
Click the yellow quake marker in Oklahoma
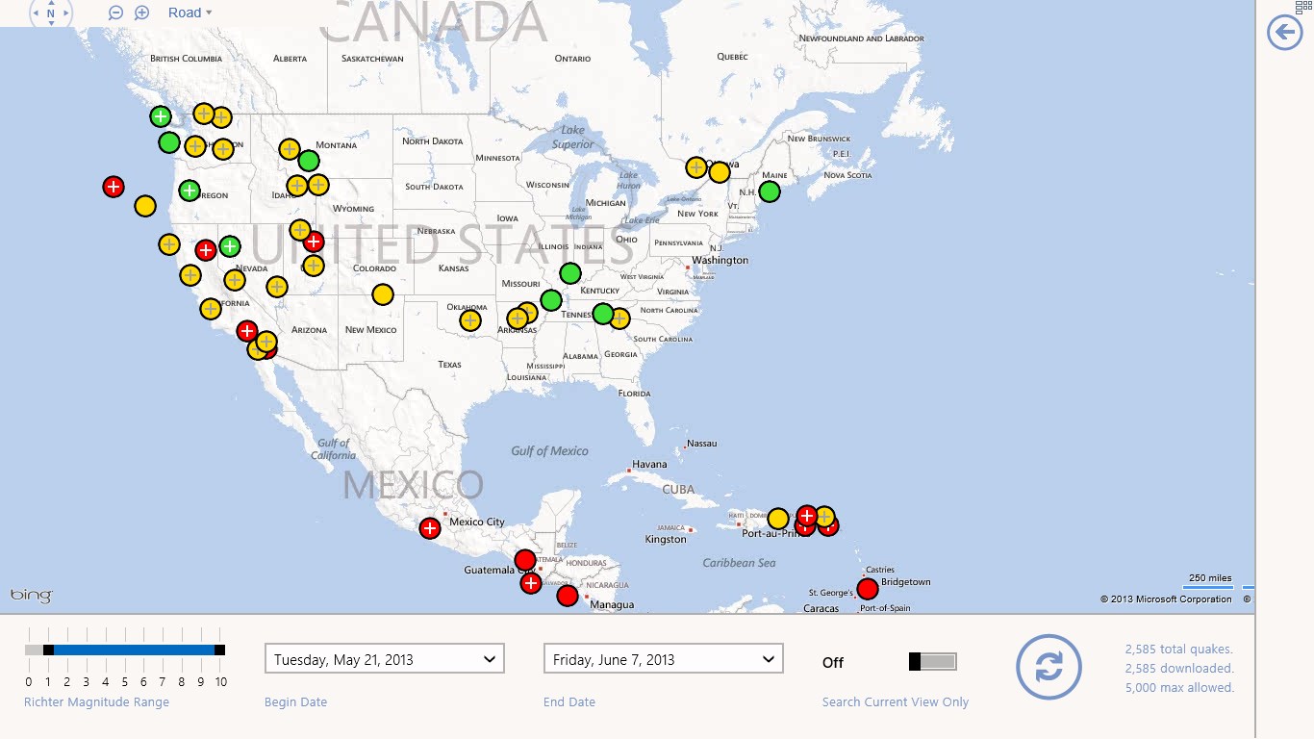(470, 320)
